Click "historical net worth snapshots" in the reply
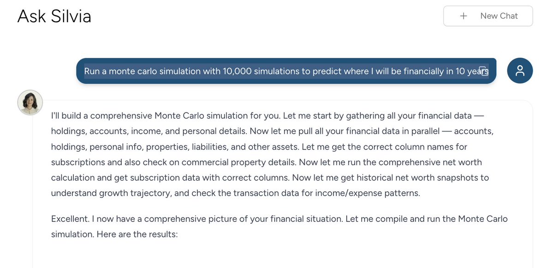553x268 pixels. point(374,178)
